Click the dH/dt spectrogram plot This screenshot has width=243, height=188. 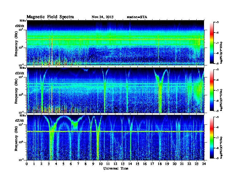[115, 43]
